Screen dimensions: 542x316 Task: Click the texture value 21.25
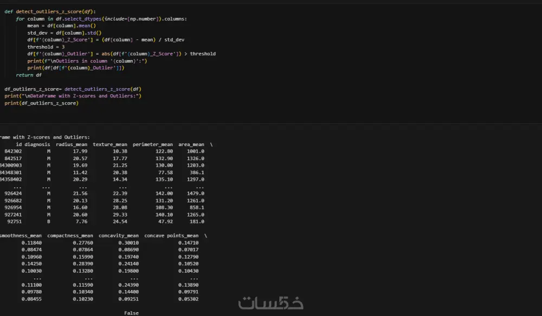[x=120, y=166]
